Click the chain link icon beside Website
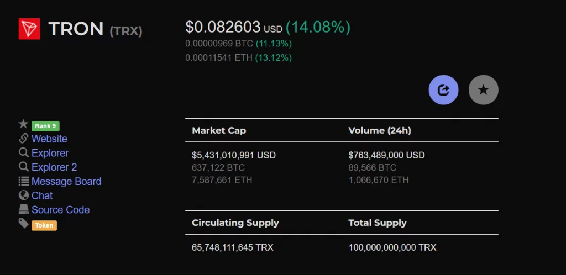Image resolution: width=566 pixels, height=275 pixels. [23, 139]
